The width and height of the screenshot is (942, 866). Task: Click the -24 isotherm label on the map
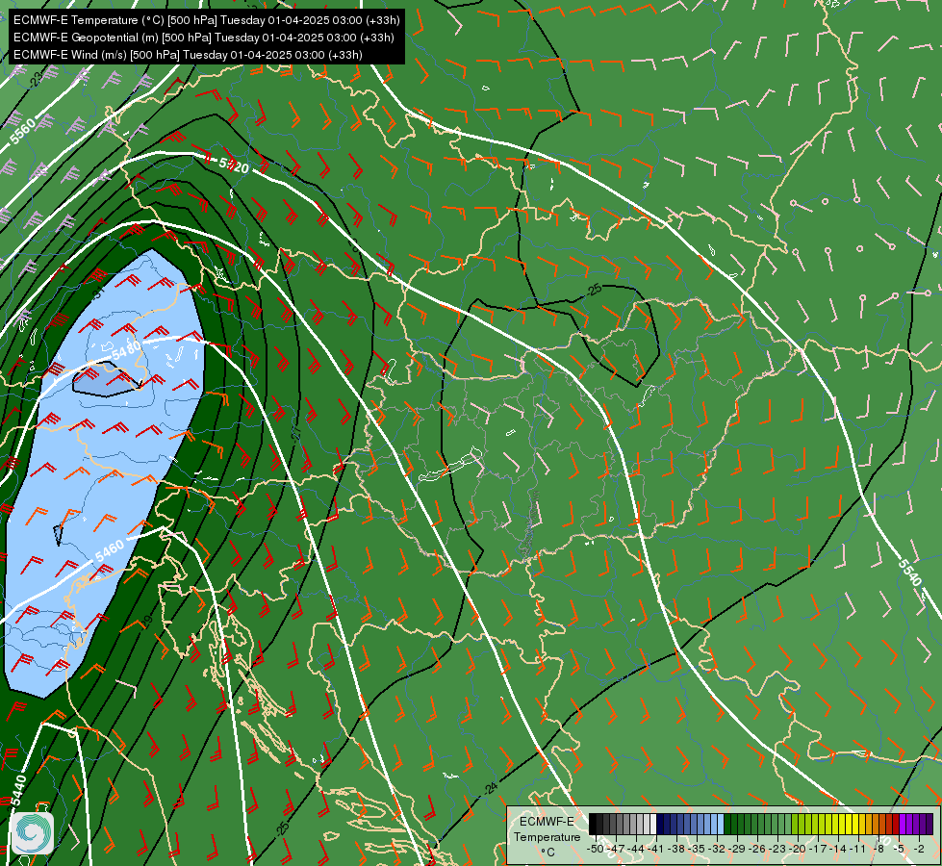pos(491,788)
